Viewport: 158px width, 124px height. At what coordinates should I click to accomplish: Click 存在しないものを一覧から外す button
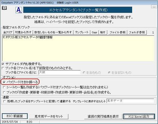click(53, 32)
